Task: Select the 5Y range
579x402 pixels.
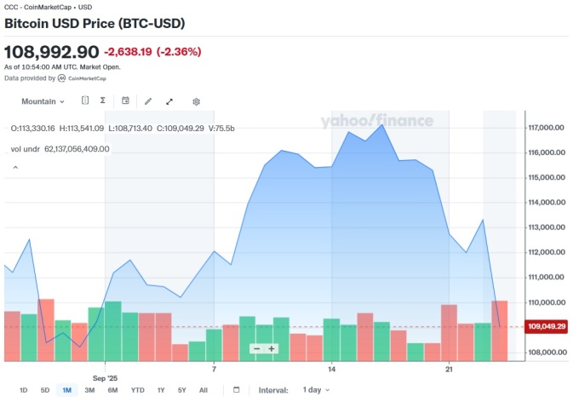Action: 182,390
